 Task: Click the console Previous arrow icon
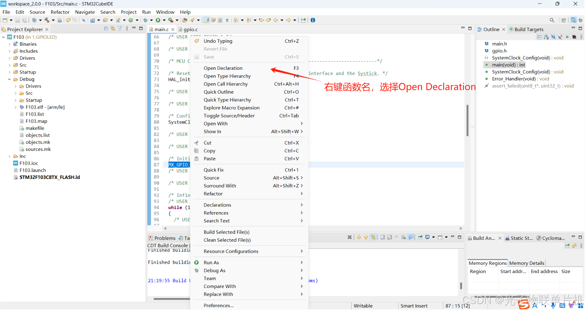[366, 237]
